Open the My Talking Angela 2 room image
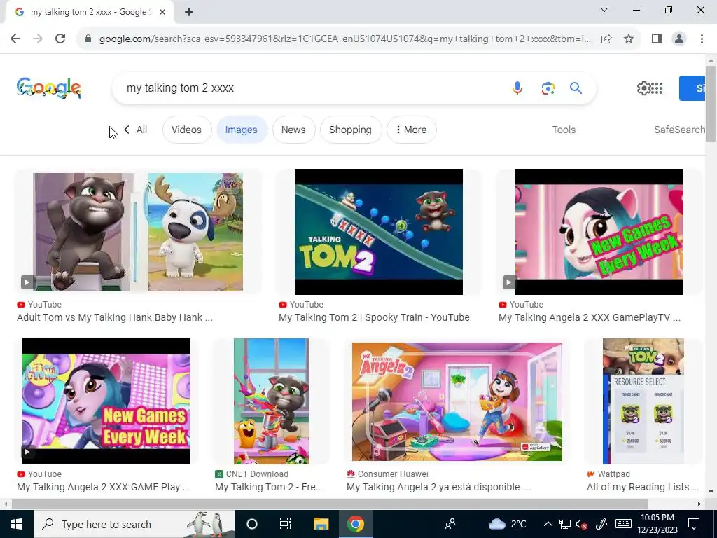The image size is (717, 538). coord(457,401)
